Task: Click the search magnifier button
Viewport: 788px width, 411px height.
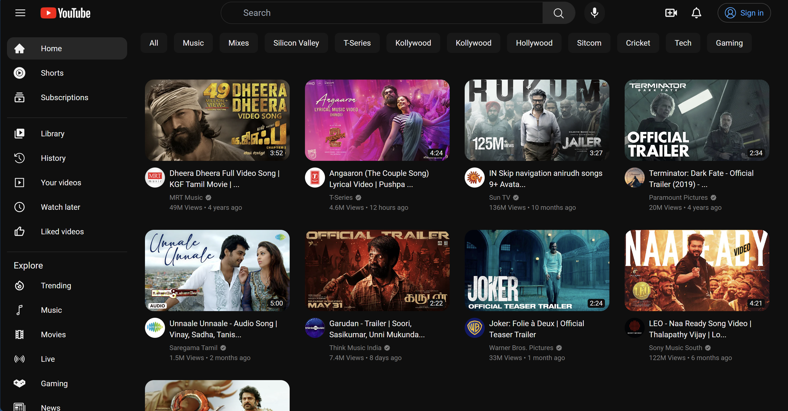Action: pos(558,13)
